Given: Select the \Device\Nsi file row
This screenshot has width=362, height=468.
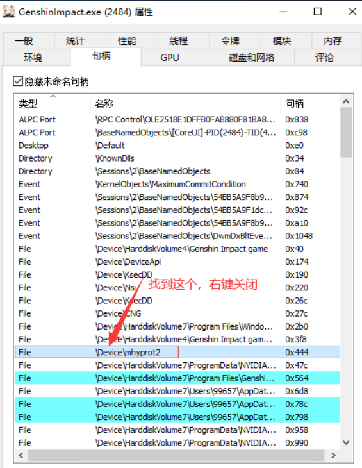Looking at the screenshot, I should point(177,287).
